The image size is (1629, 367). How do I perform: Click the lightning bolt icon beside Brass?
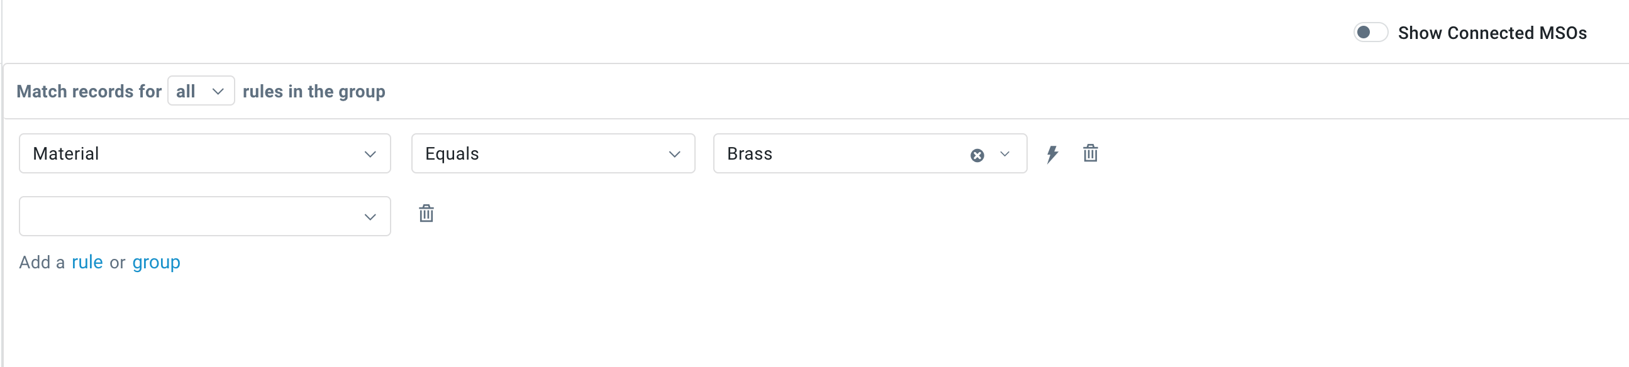[1052, 153]
